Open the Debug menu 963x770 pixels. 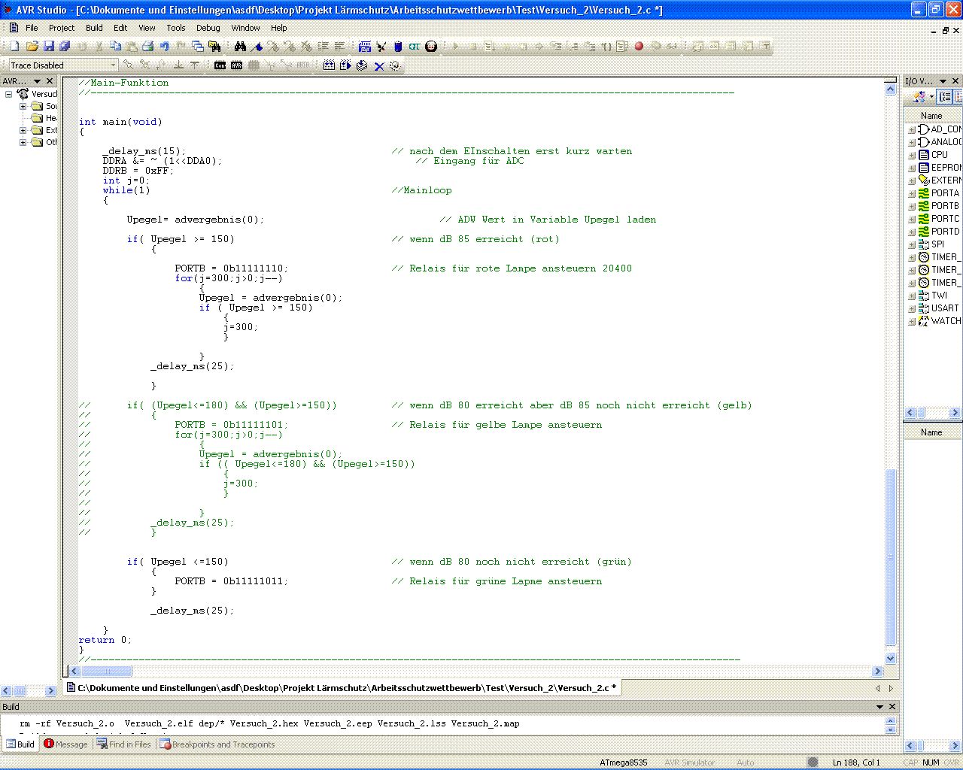click(208, 28)
